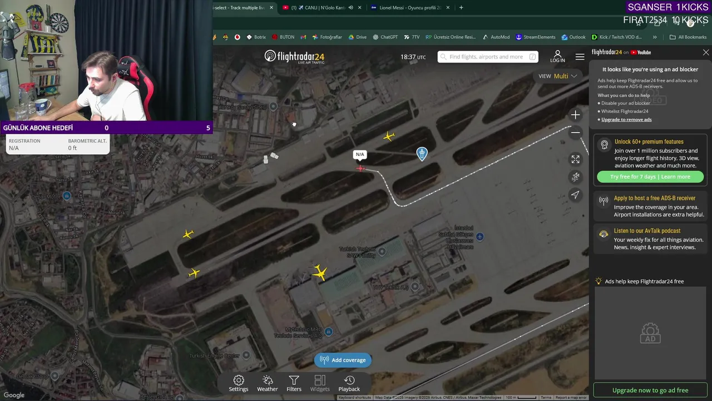Click the N/A aircraft callsign label
Image resolution: width=712 pixels, height=401 pixels.
point(360,154)
